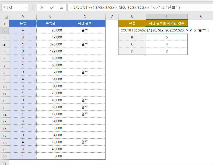Click the formula bar options dots handle
This screenshot has height=165, width=213.
coord(33,8)
